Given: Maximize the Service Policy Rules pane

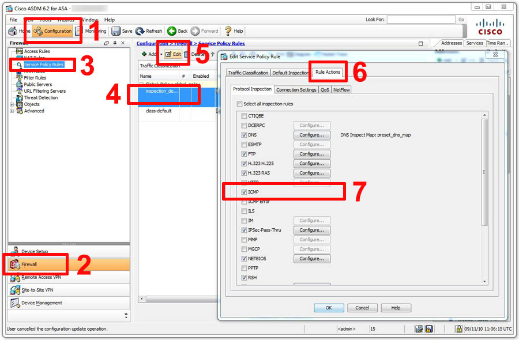Looking at the screenshot, I should tap(421, 43).
